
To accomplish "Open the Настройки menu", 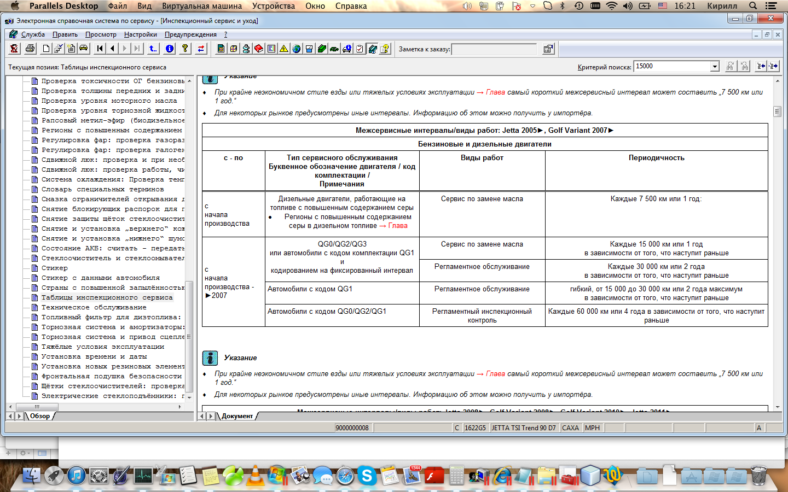I will coord(140,34).
